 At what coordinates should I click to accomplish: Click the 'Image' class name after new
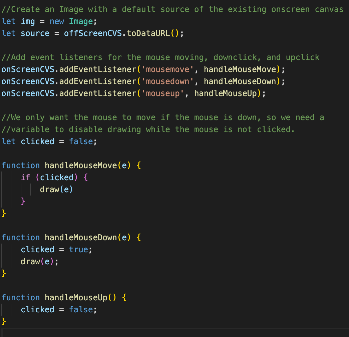pyautogui.click(x=81, y=21)
